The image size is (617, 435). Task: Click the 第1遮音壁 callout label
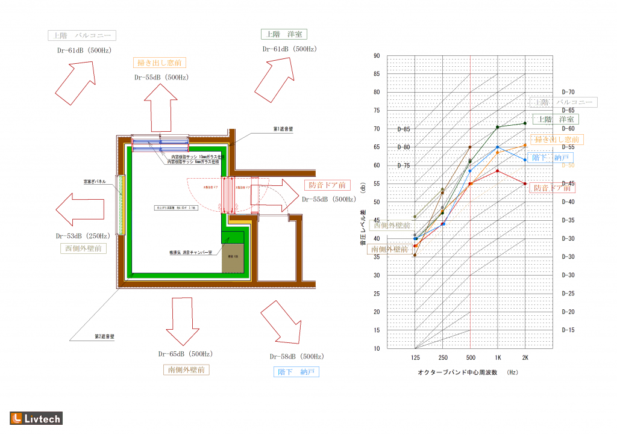coord(283,129)
